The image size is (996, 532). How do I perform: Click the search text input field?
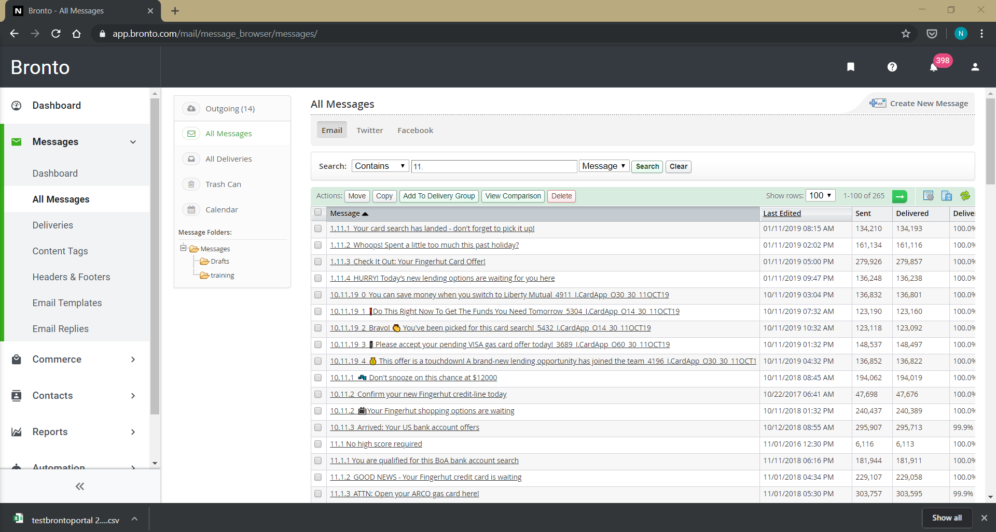point(494,166)
